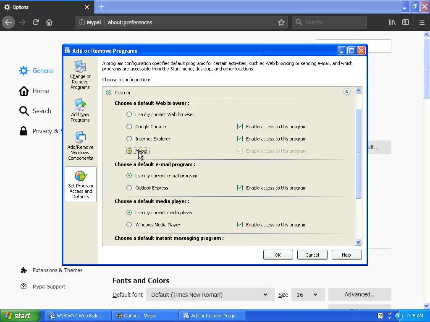Click the browser back arrow button

pos(8,22)
